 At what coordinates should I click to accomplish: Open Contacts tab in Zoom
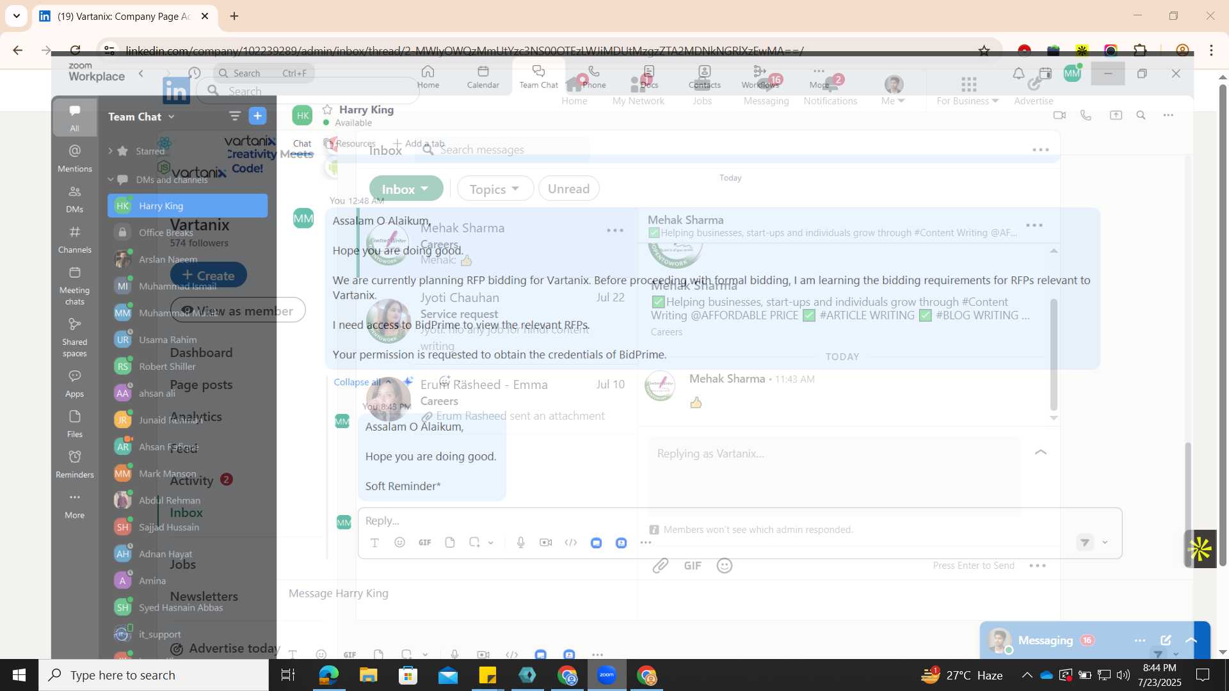[704, 77]
